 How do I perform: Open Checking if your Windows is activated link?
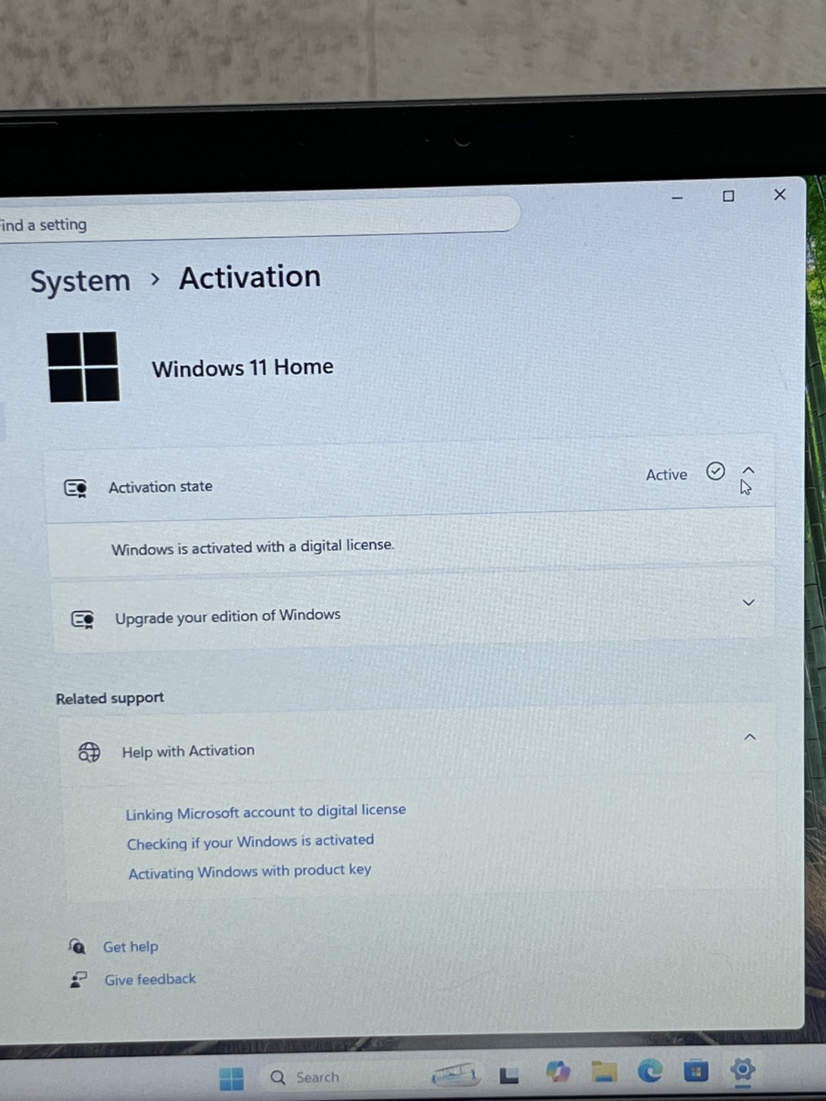pos(251,842)
